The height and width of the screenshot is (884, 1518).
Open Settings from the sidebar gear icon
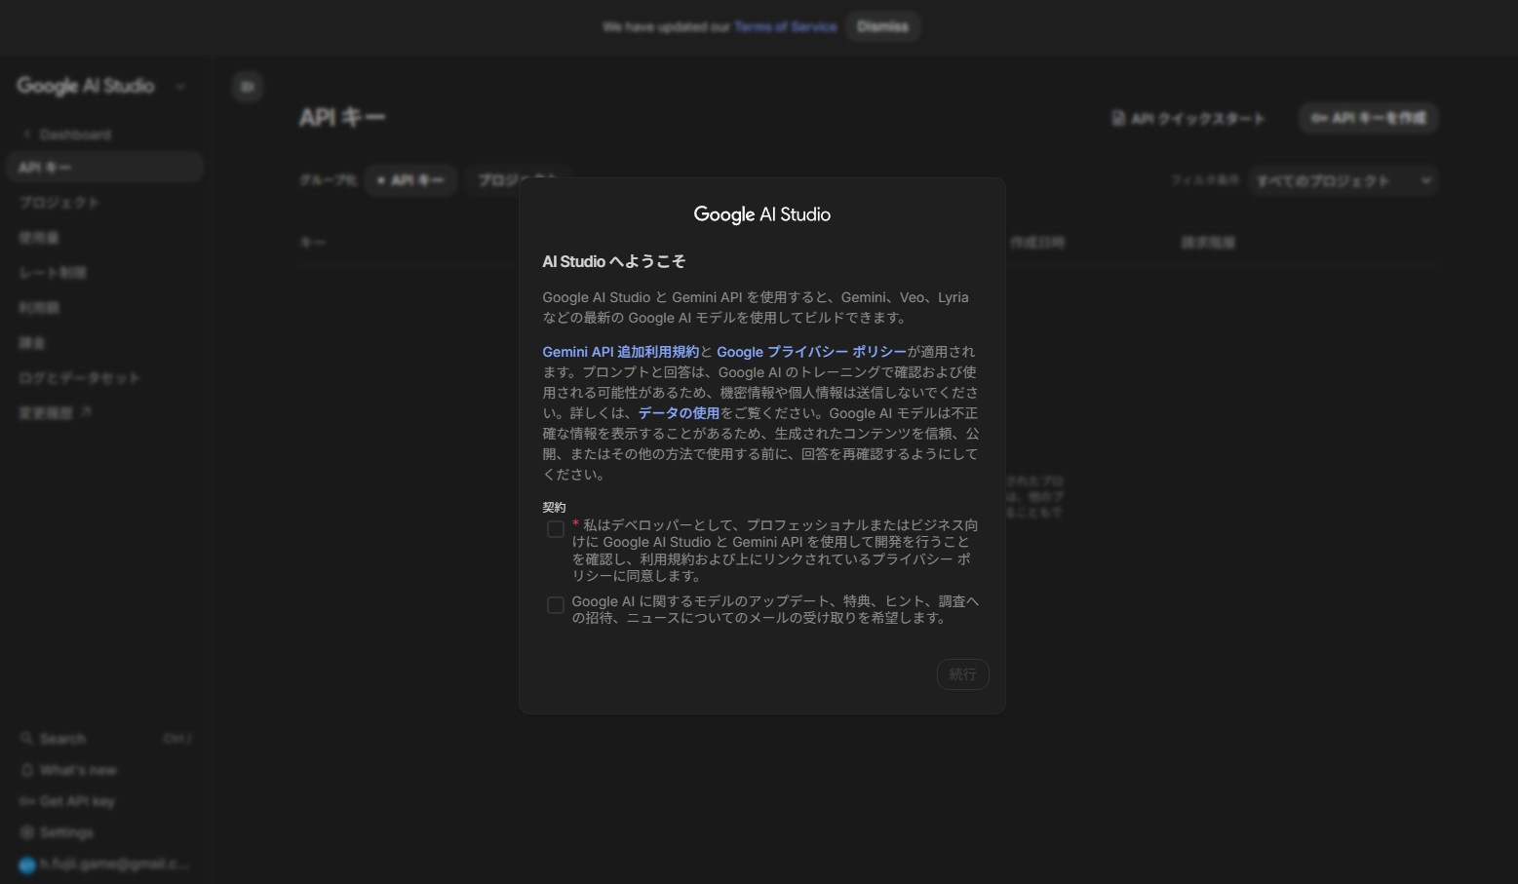coord(27,831)
